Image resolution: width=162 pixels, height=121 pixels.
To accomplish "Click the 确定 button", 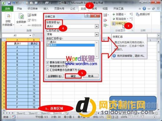I will click(x=73, y=76).
